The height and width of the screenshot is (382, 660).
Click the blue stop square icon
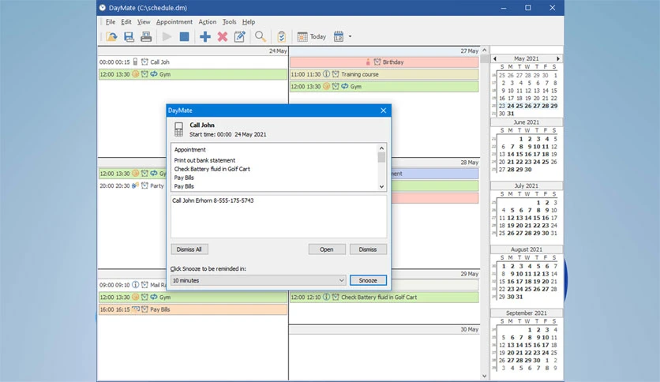[185, 37]
